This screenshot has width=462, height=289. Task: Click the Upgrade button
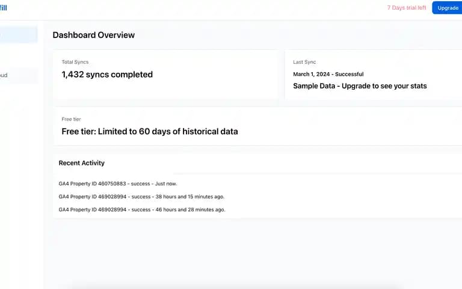click(448, 8)
